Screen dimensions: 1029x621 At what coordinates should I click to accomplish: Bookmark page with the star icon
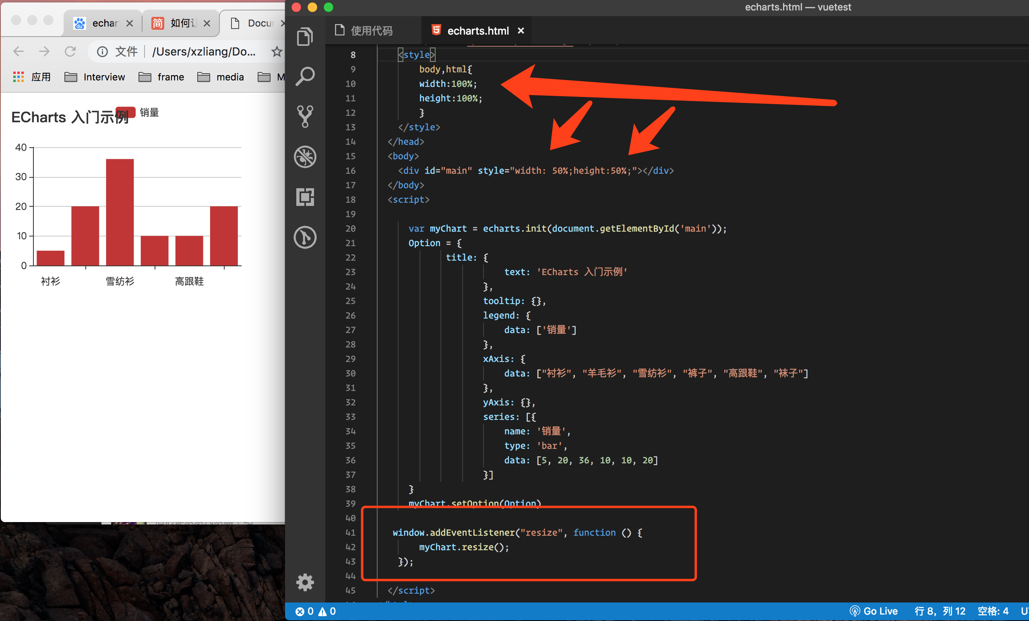pos(277,52)
